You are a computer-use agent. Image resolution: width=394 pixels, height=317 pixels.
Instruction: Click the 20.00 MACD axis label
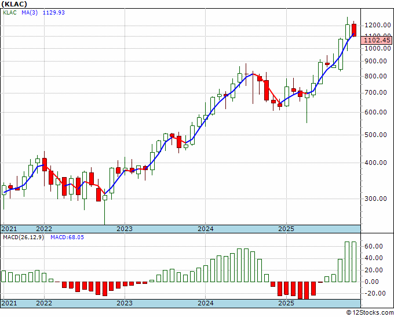coord(373,270)
